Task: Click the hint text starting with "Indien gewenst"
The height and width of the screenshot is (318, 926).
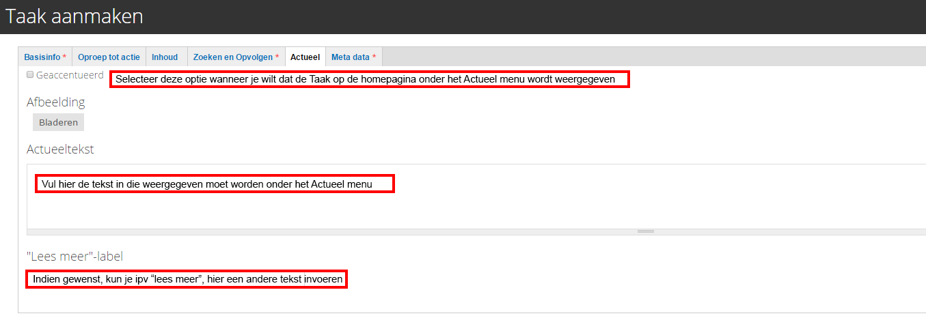Action: pos(187,279)
